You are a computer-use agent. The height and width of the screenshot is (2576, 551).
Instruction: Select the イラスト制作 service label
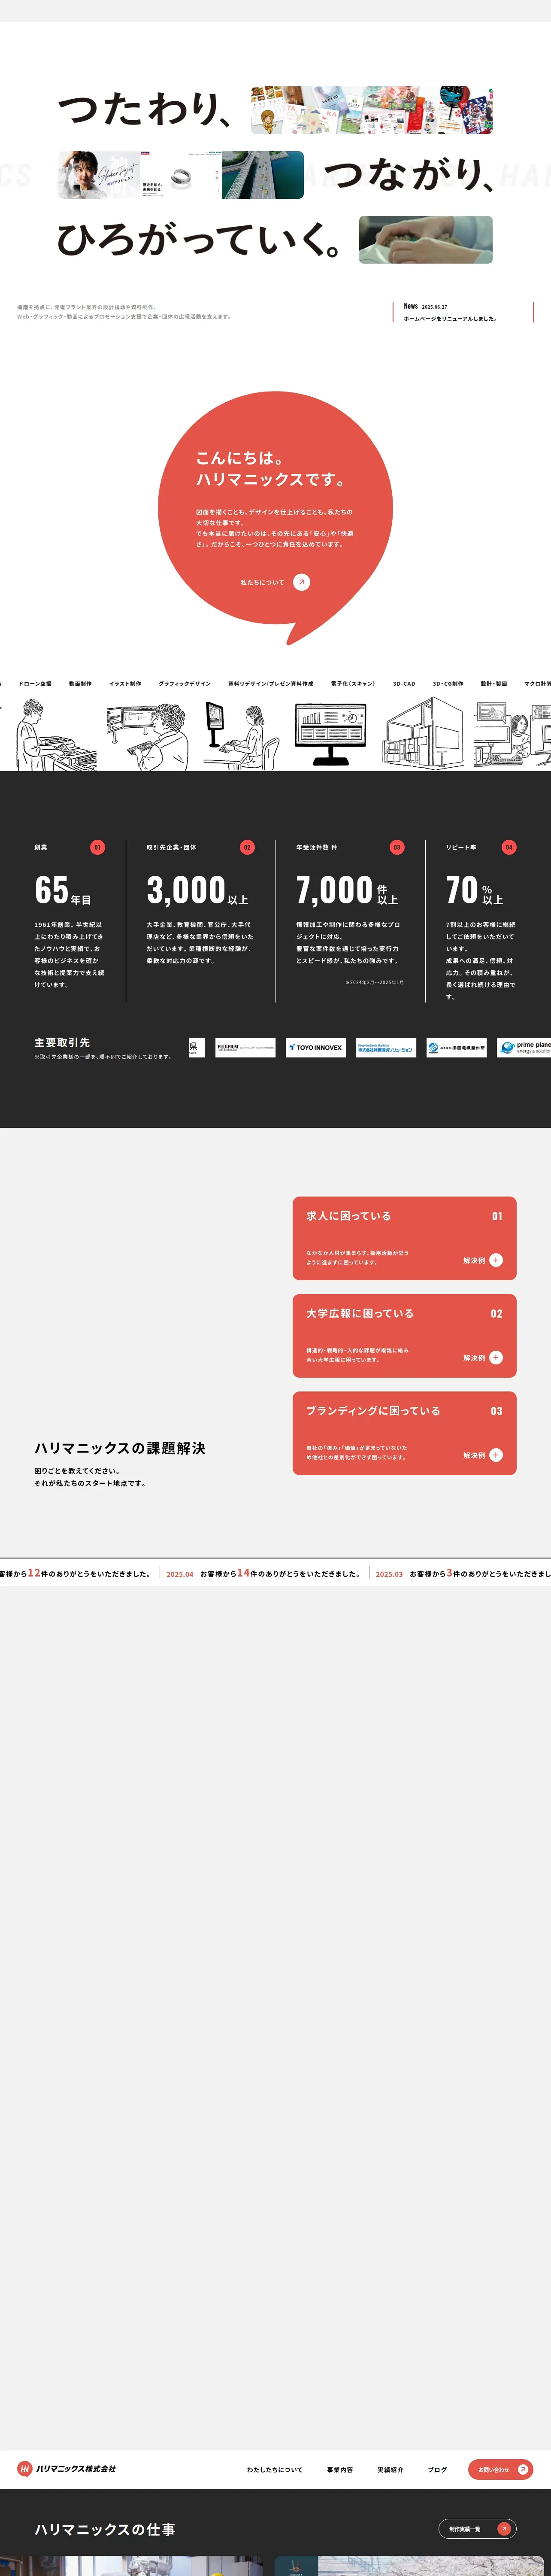[125, 684]
